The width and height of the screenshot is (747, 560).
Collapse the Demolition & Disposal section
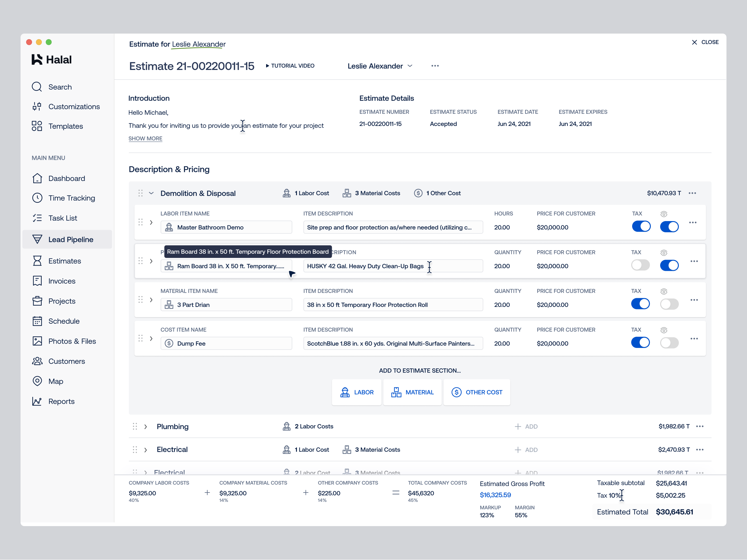coord(151,193)
